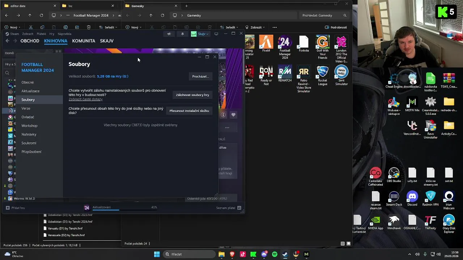463x260 pixels.
Task: Select Obecné in properties sidebar
Action: (40, 82)
